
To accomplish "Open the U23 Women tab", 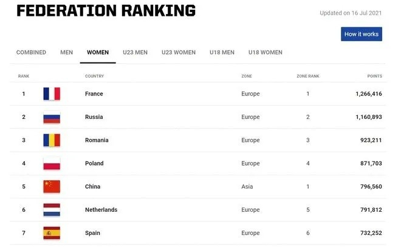I will tap(179, 53).
